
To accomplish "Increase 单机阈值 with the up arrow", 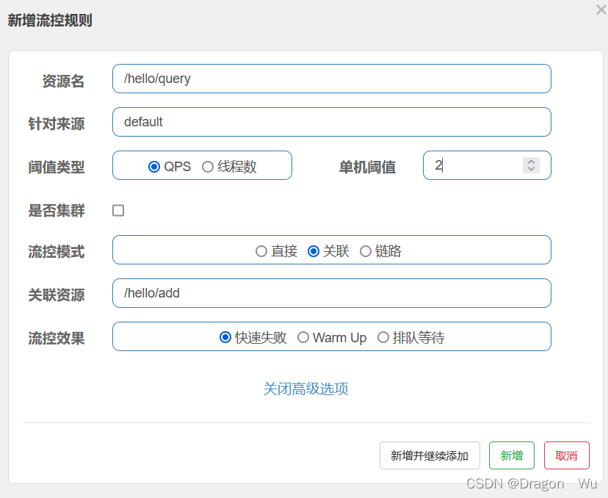I will (531, 162).
